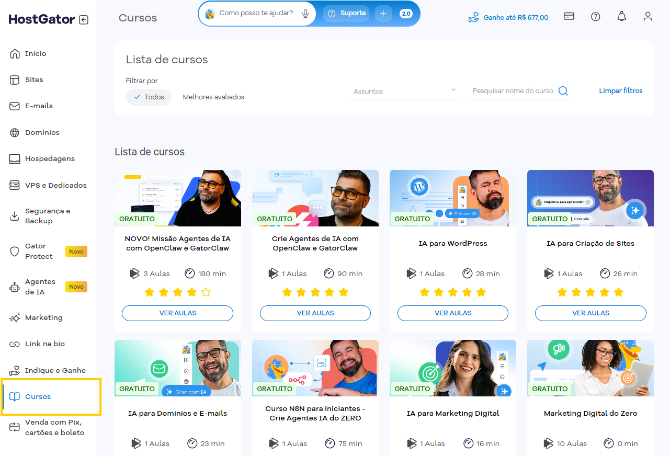The image size is (670, 456).
Task: Open billing via credit card icon
Action: [x=569, y=16]
